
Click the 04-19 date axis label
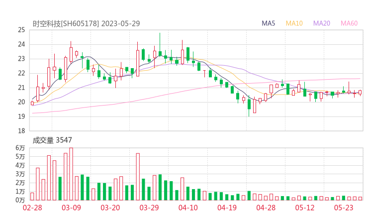(x=227, y=208)
